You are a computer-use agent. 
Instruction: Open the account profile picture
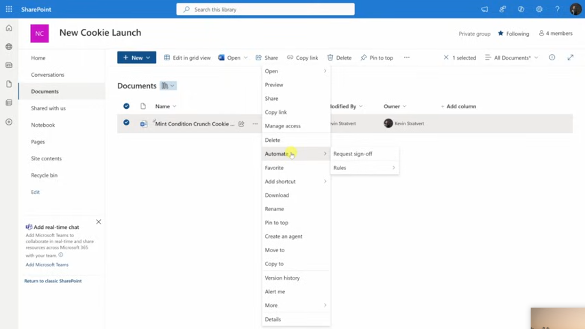click(x=576, y=9)
